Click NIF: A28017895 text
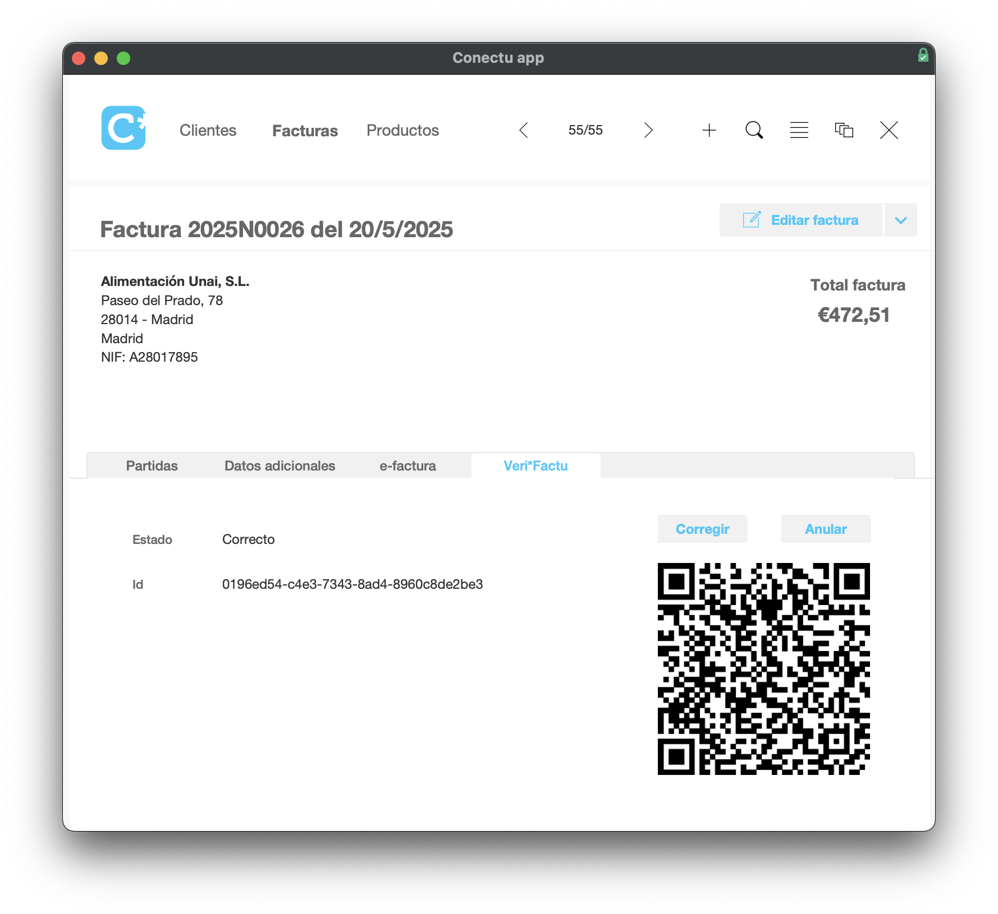Screen dimensions: 998x914 pos(149,357)
